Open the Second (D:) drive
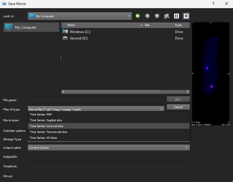Screen dimensions: 233x182 (78, 38)
